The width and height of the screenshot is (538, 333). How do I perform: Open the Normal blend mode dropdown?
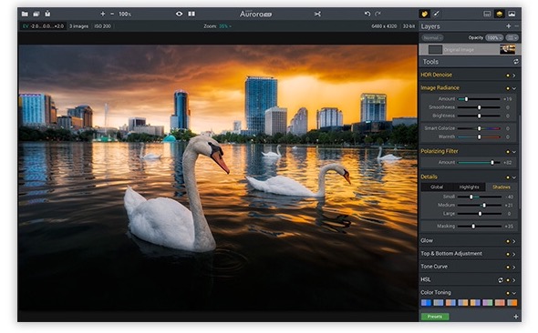(x=432, y=38)
